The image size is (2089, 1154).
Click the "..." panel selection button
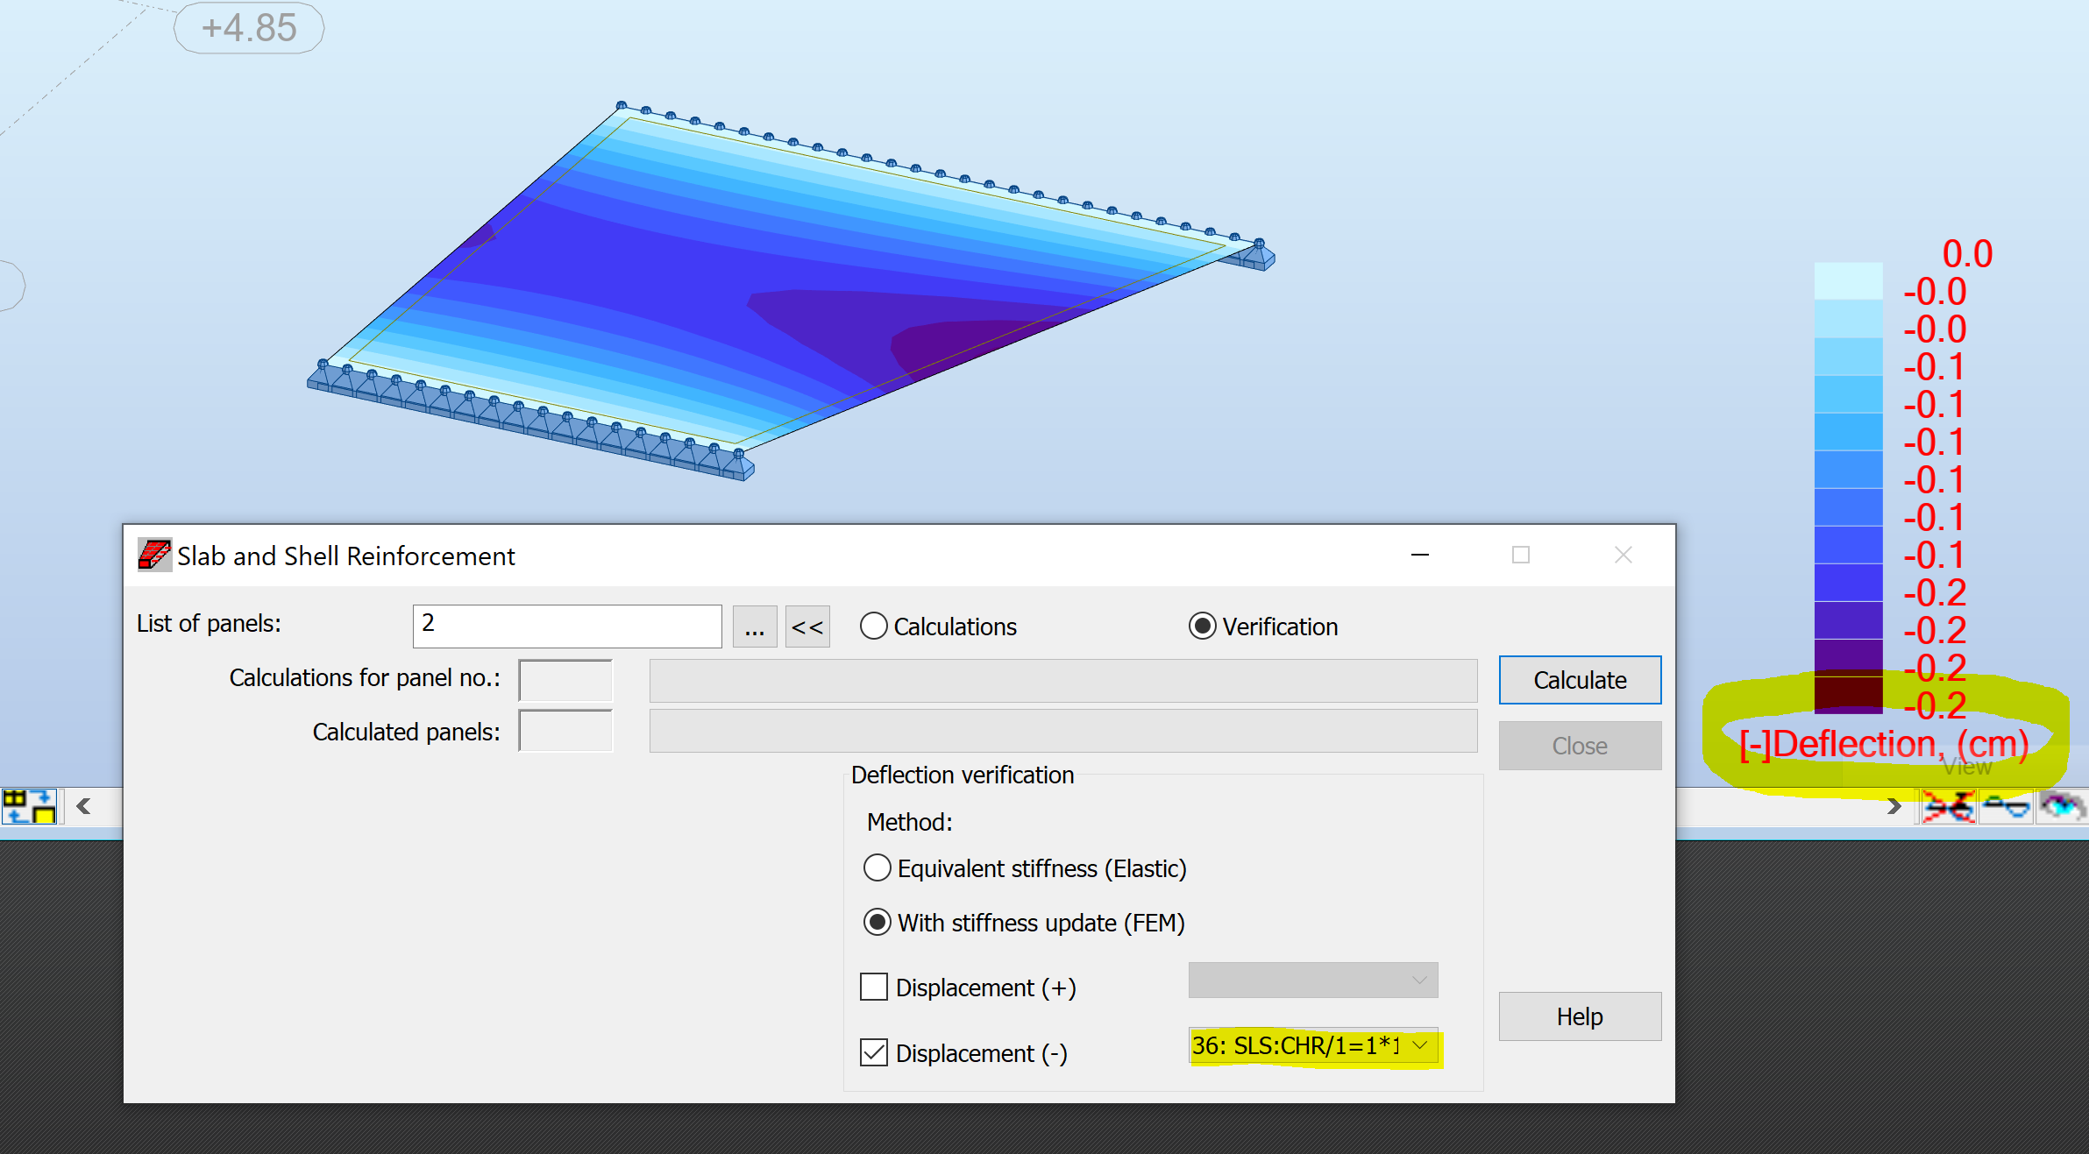755,626
